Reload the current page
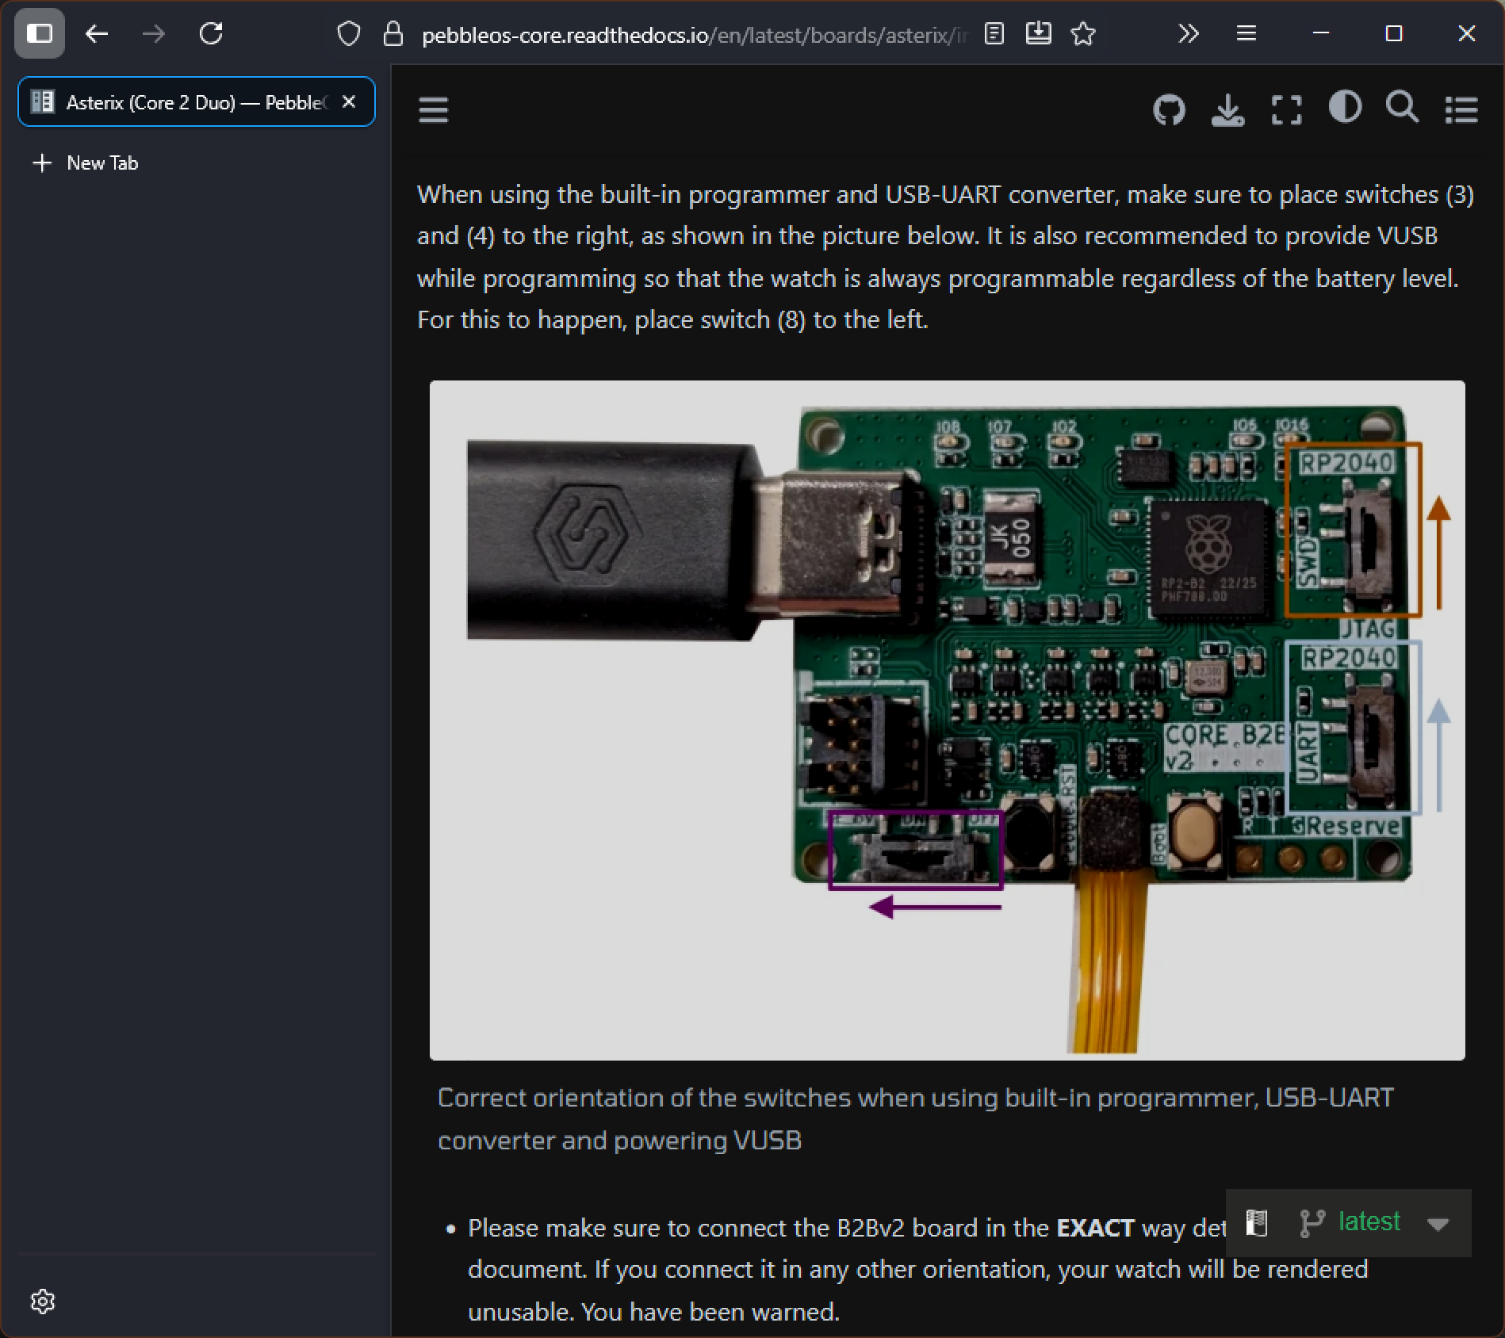1505x1338 pixels. pos(211,33)
